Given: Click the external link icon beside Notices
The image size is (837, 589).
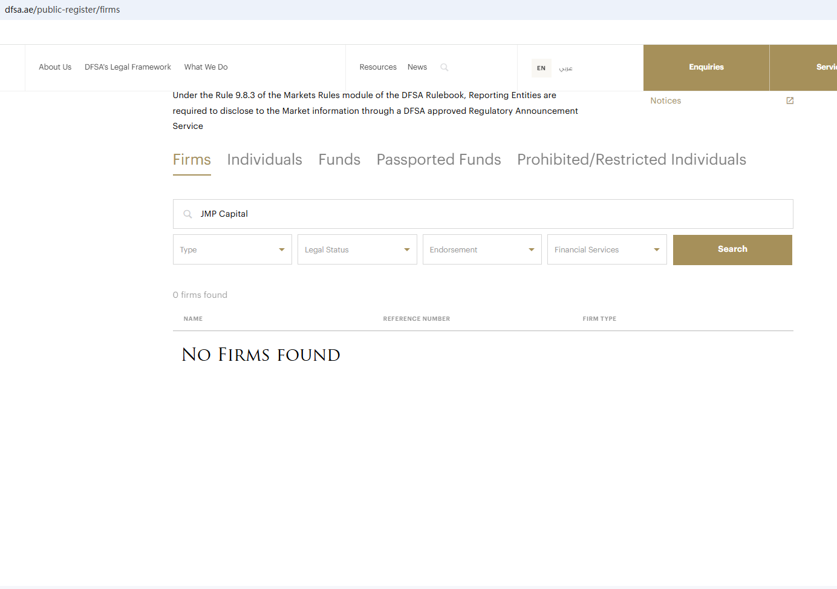Looking at the screenshot, I should point(789,100).
